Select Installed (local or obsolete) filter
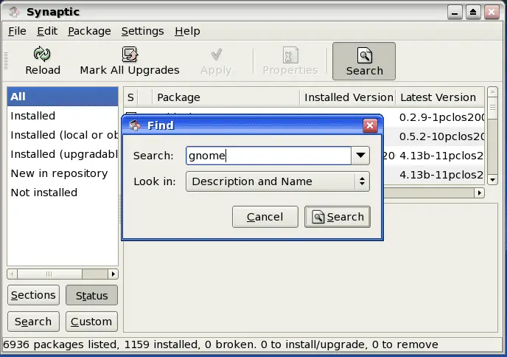507x357 pixels. click(63, 135)
